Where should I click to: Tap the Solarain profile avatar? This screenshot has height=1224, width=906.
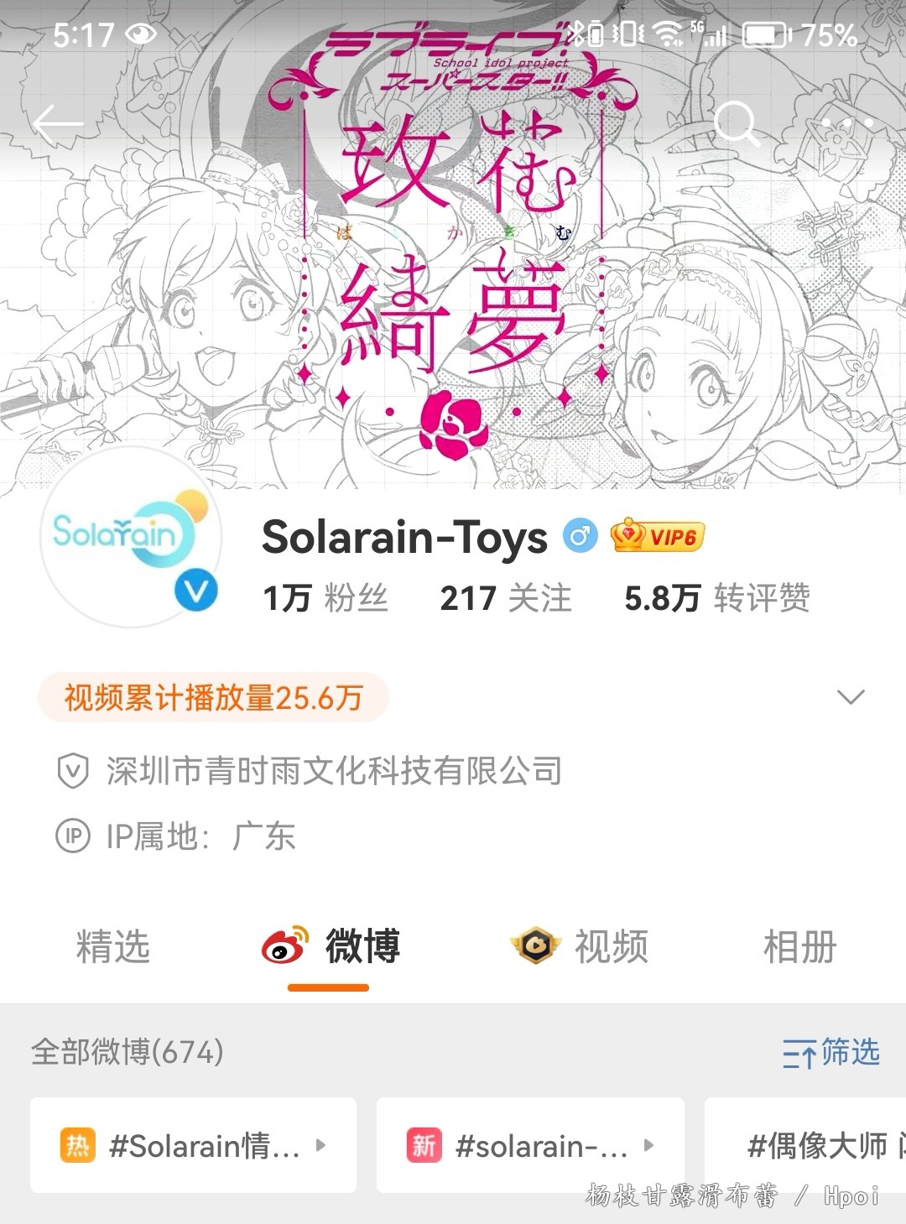(x=130, y=537)
